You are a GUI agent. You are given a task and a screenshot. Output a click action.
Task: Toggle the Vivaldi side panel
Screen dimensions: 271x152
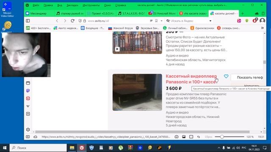click(x=28, y=21)
